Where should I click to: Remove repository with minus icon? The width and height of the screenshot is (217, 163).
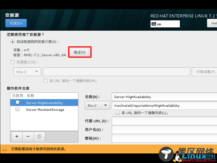pyautogui.click(x=28, y=137)
